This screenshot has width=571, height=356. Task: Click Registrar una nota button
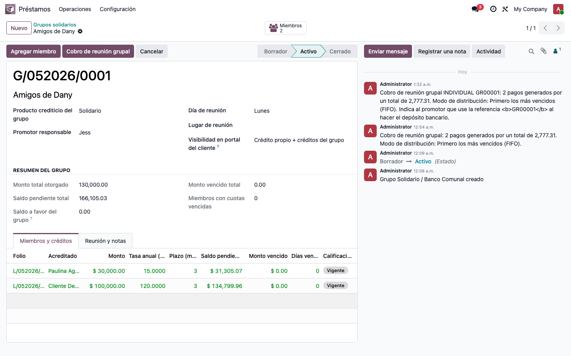(442, 51)
